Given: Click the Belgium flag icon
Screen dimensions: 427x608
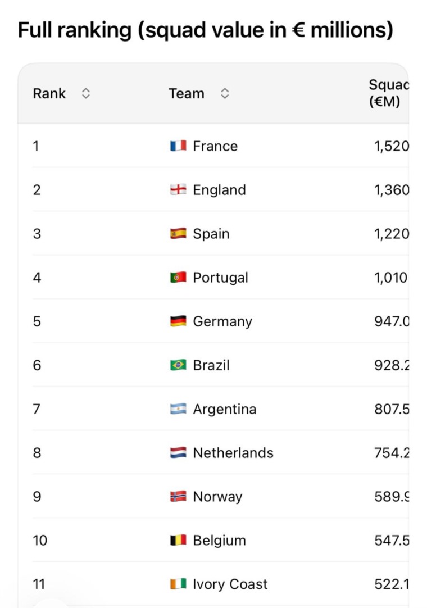Looking at the screenshot, I should (178, 540).
